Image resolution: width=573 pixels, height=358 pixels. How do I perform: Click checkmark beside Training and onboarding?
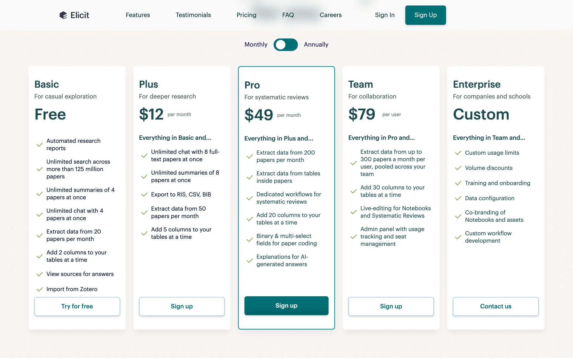[458, 183]
